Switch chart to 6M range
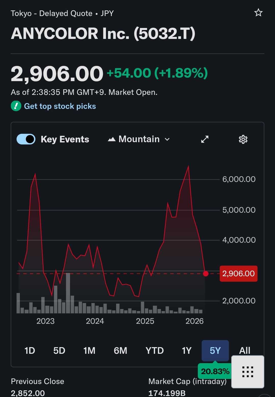 tap(120, 350)
